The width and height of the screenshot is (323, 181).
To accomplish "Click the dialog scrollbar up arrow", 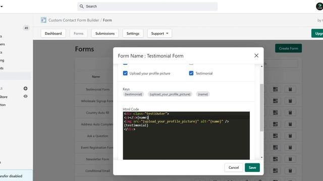I will (261, 66).
